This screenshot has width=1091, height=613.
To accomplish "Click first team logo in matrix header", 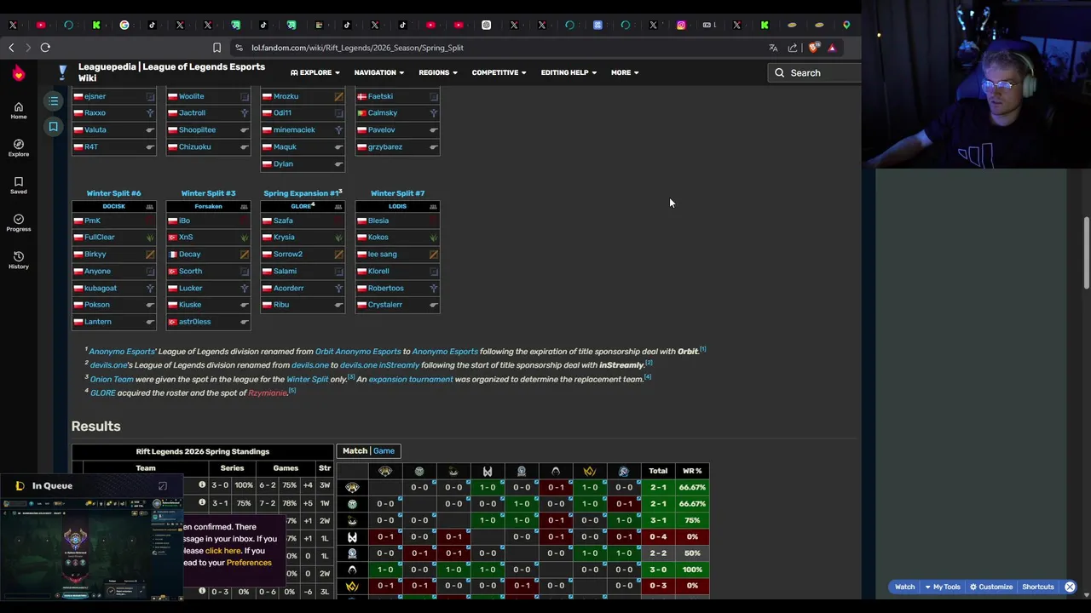I will click(x=385, y=471).
